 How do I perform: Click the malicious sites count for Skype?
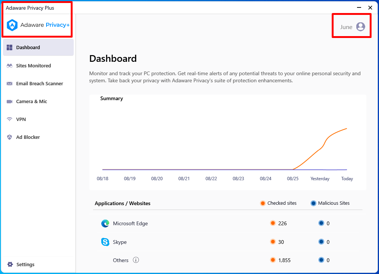point(328,242)
